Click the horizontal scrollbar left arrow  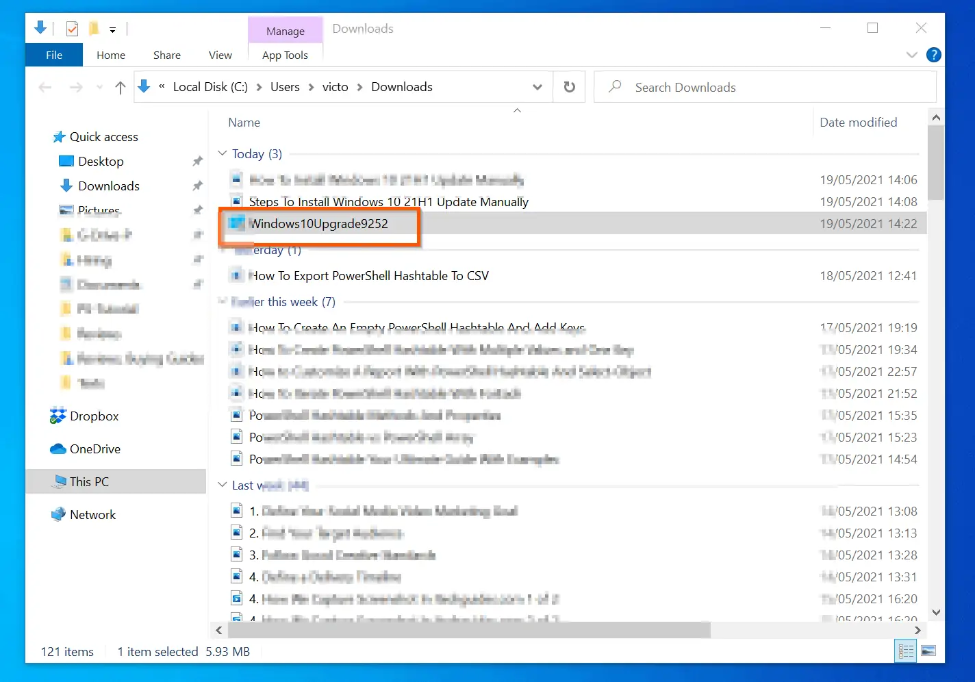pos(219,630)
